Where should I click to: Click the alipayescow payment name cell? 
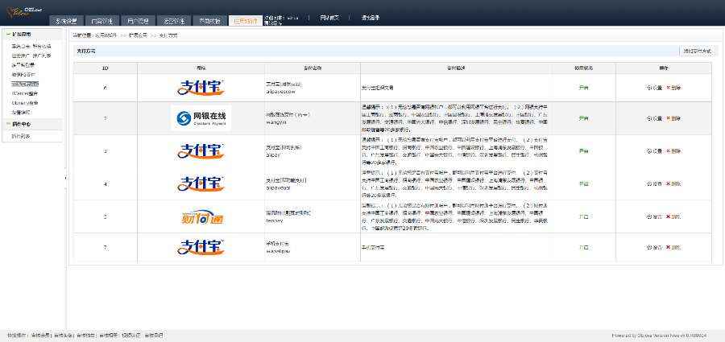tap(313, 88)
